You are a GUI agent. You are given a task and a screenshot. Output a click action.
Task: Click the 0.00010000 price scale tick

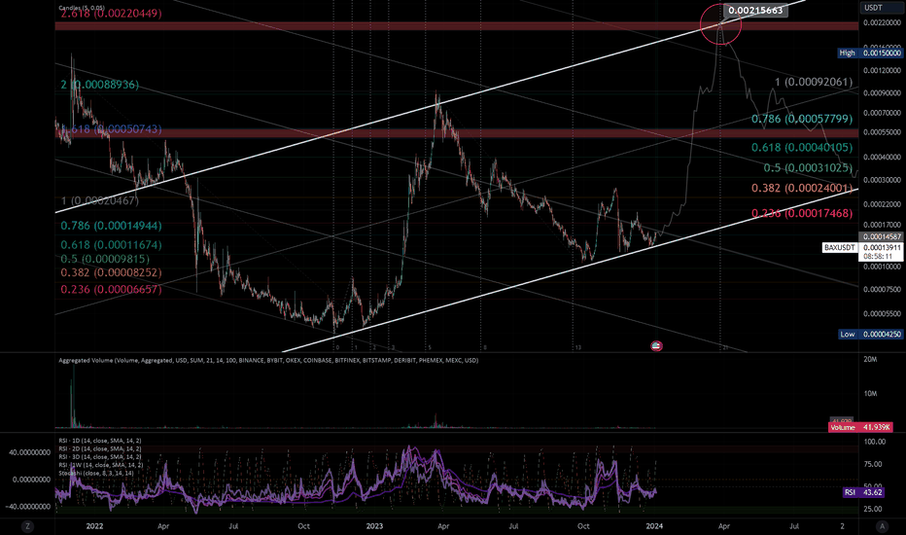pyautogui.click(x=882, y=267)
